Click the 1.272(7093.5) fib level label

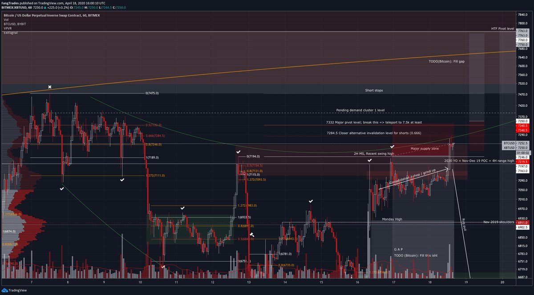256,179
